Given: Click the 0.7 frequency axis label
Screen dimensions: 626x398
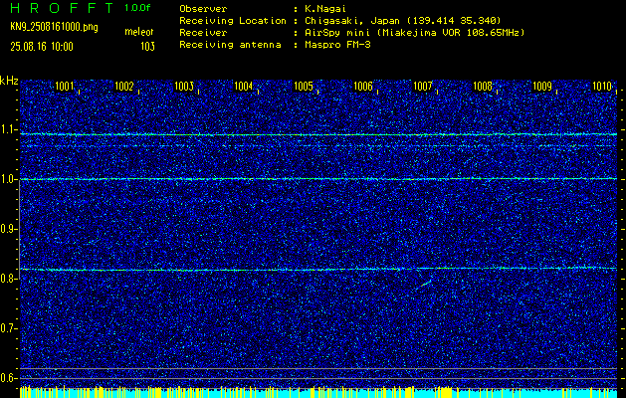Looking at the screenshot, I should pos(8,328).
